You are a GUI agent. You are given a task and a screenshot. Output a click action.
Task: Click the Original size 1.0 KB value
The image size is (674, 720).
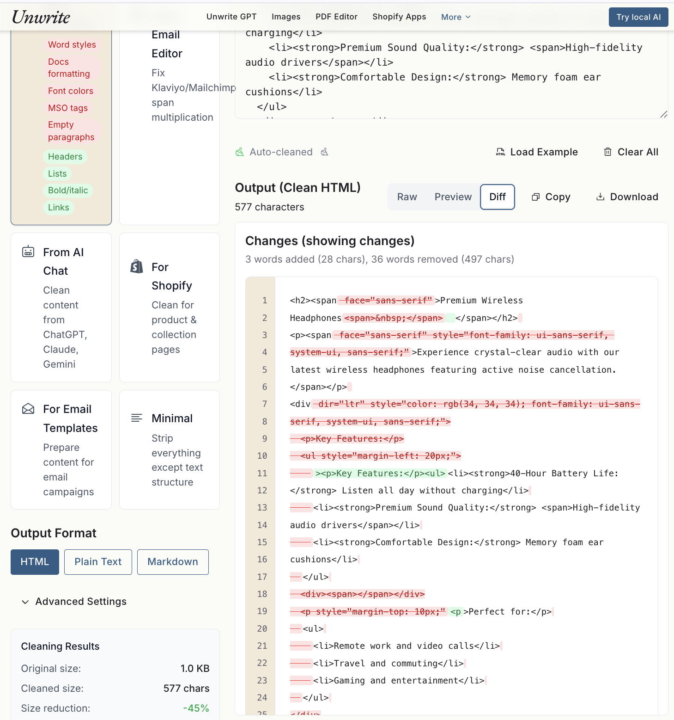click(195, 669)
